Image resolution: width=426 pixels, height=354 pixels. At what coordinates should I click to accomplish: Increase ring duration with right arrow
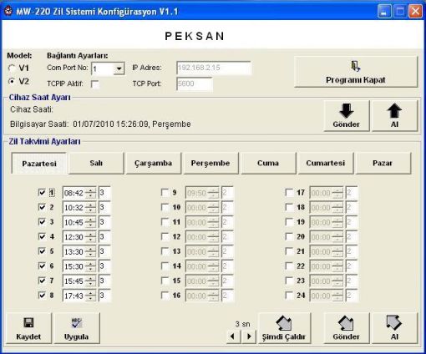point(249,336)
